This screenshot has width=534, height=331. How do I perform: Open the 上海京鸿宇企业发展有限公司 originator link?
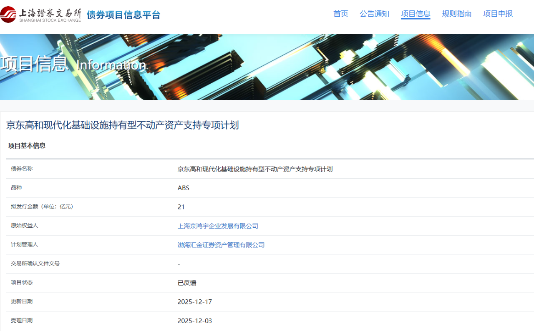coord(218,226)
